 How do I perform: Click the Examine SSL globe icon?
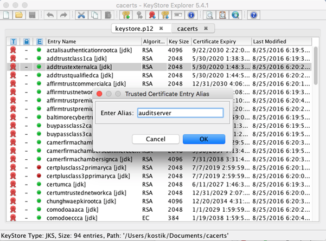click(x=235, y=15)
